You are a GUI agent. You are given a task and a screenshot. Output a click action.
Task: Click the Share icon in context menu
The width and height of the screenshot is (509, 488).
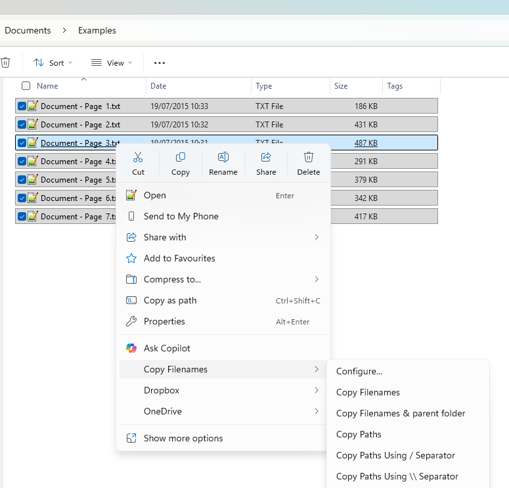[266, 158]
